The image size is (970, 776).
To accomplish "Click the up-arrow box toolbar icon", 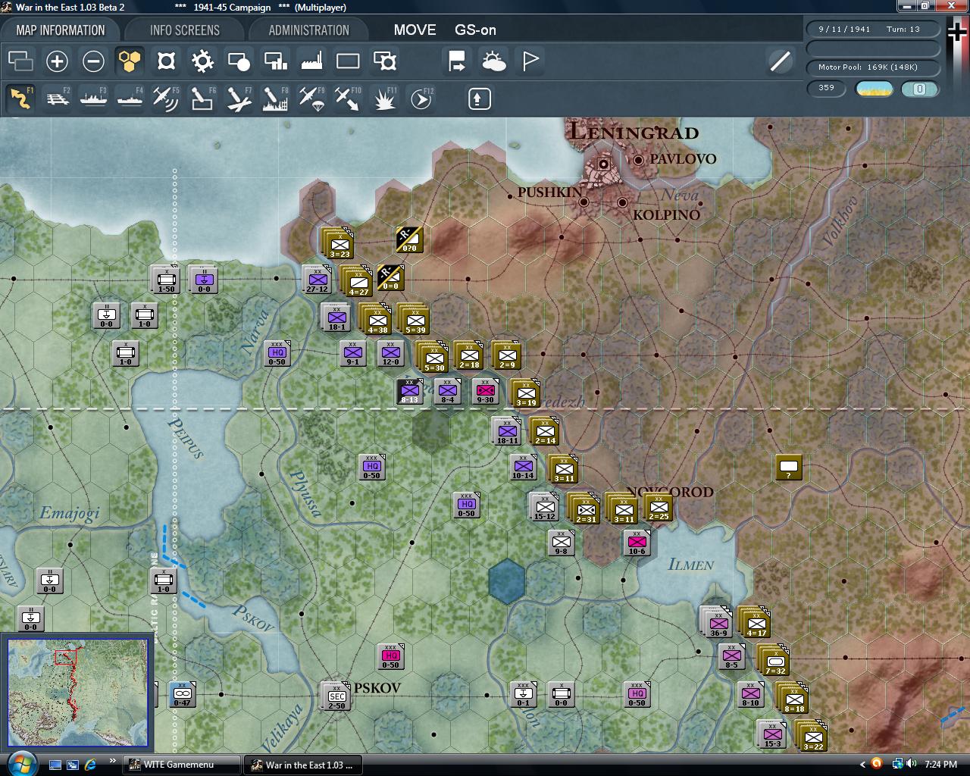I will [x=480, y=99].
